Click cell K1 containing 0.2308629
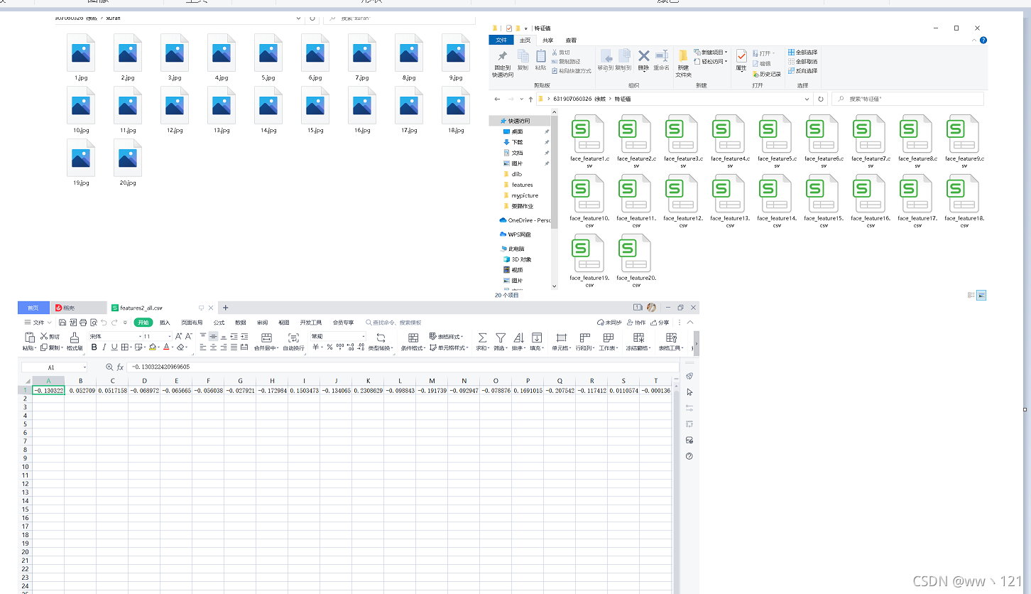The image size is (1031, 594). [368, 391]
